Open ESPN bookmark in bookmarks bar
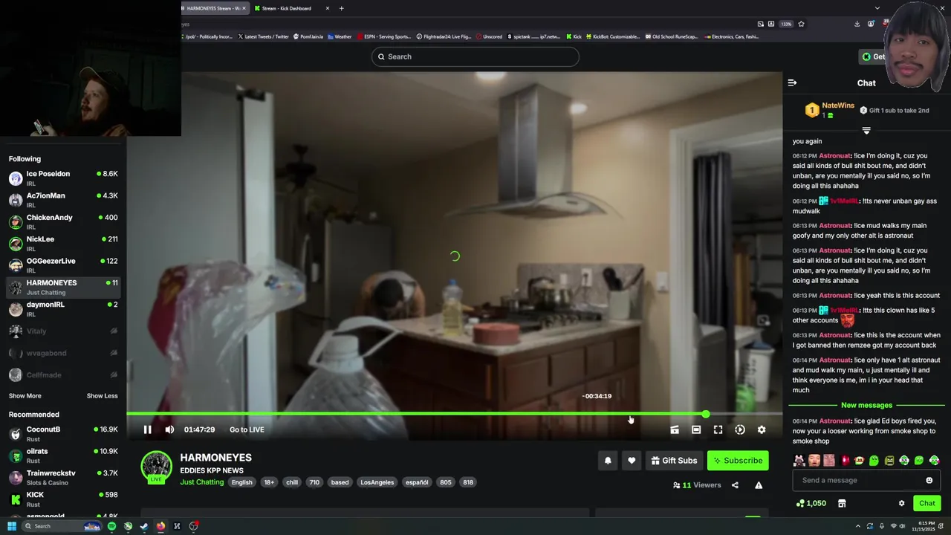This screenshot has width=951, height=535. click(383, 36)
